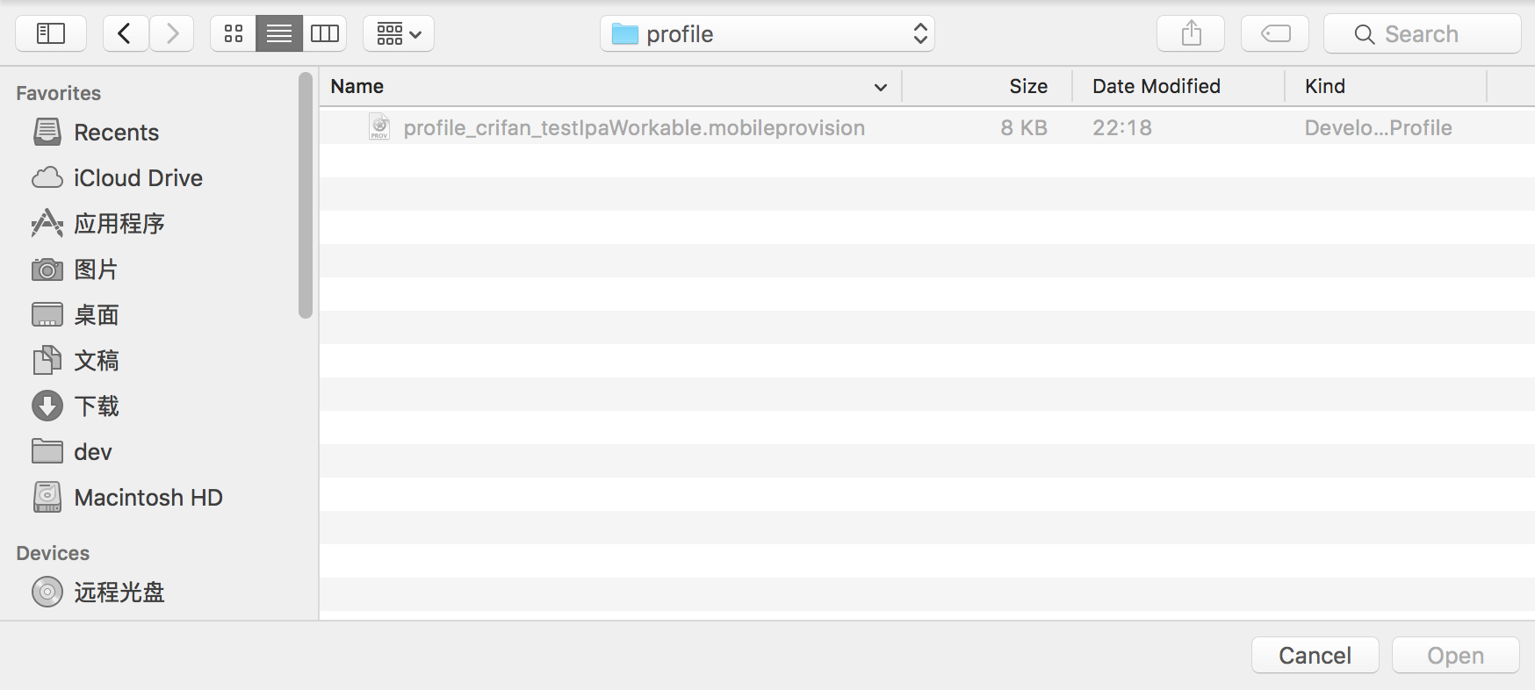This screenshot has height=690, width=1535.
Task: Go back to previous folder
Action: (125, 34)
